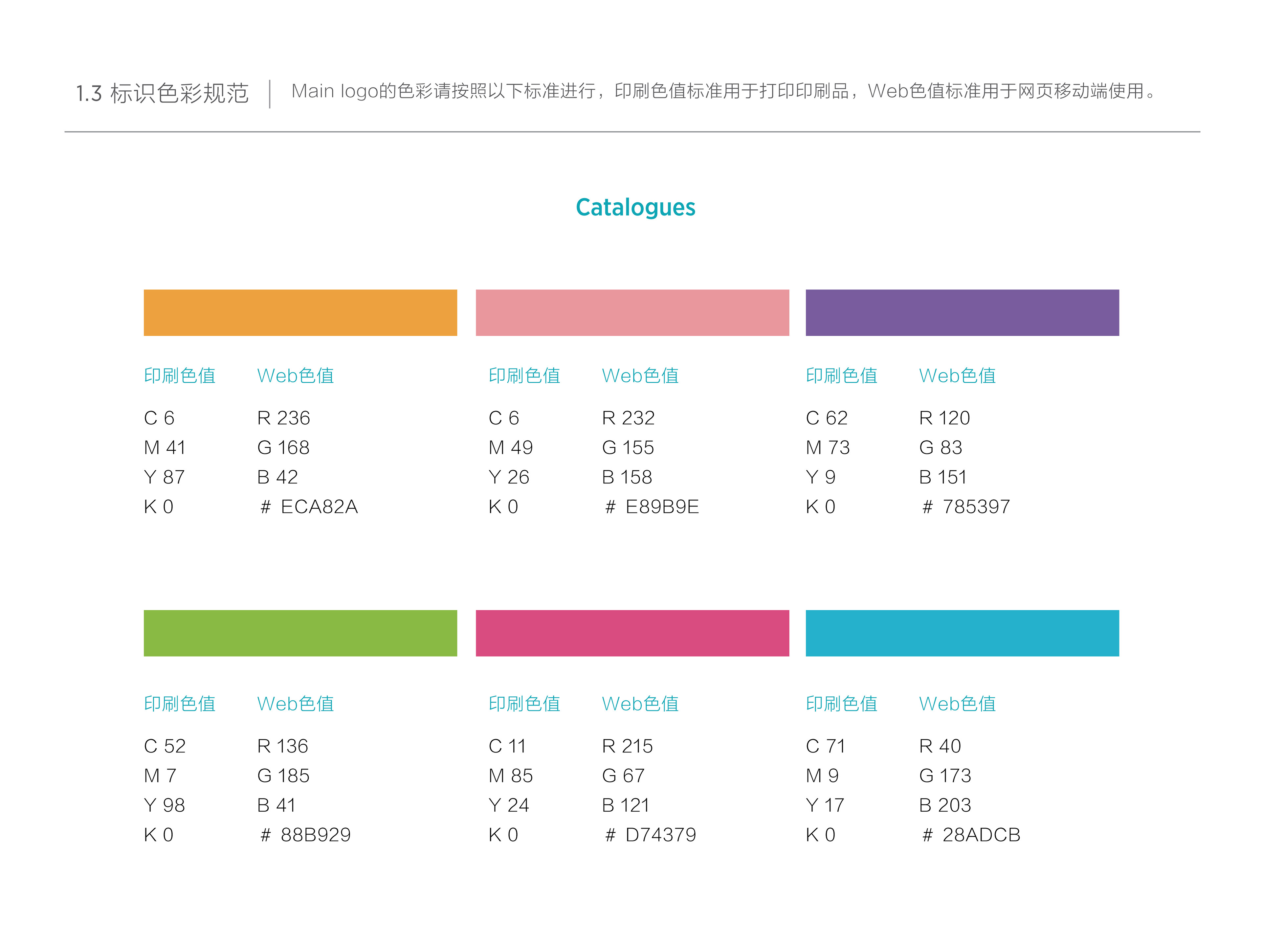Image resolution: width=1261 pixels, height=946 pixels.
Task: Click 印刷色值 label under orange swatch
Action: [x=180, y=376]
